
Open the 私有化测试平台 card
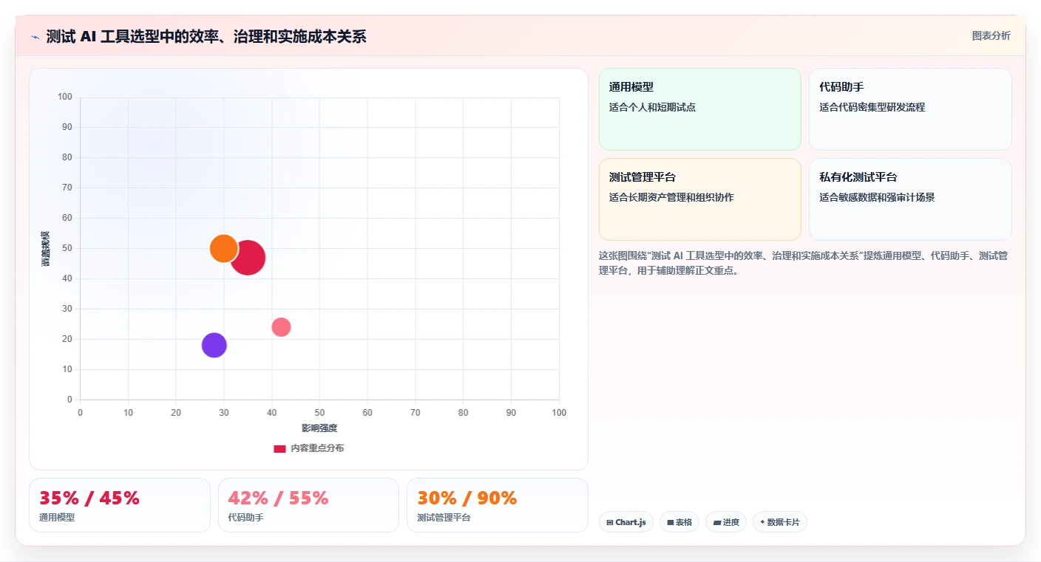click(x=910, y=199)
